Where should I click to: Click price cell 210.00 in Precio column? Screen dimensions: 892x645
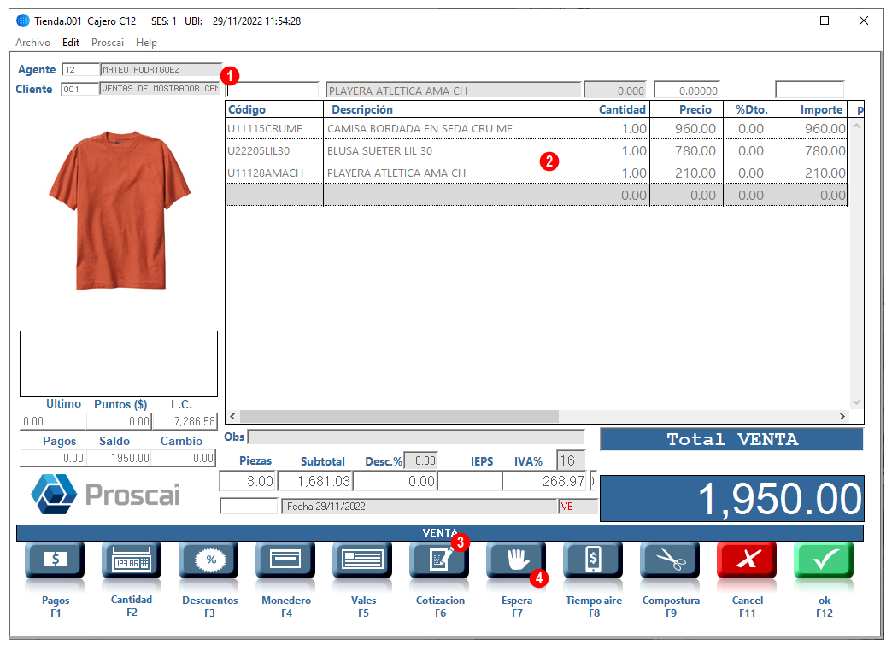[695, 173]
